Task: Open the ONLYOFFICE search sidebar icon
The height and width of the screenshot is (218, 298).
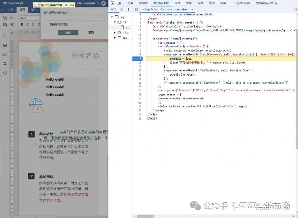Action: coord(5,36)
